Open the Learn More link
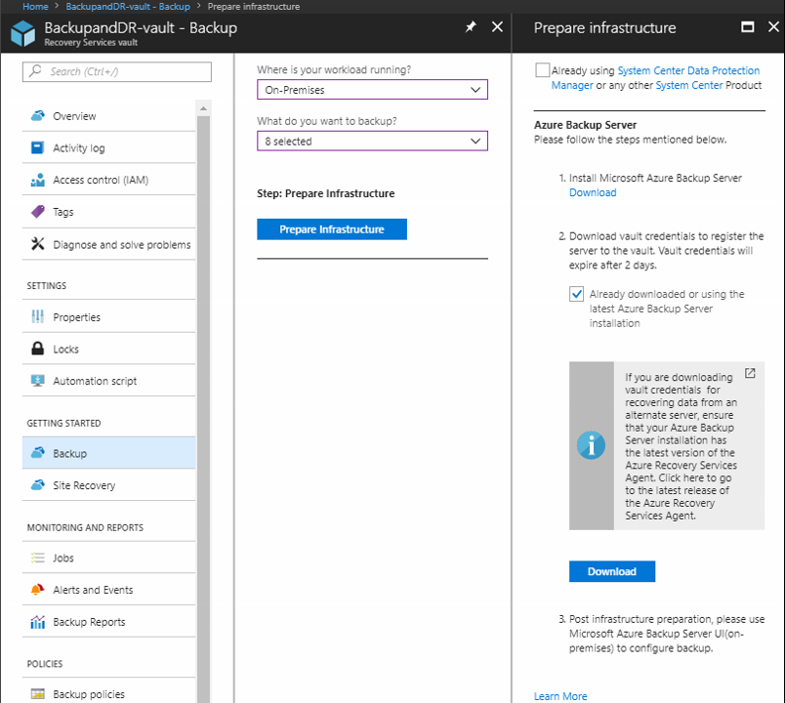The image size is (785, 703). [x=559, y=695]
